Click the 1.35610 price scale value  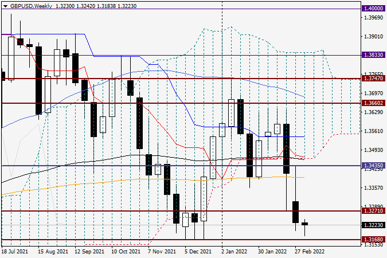click(x=374, y=131)
